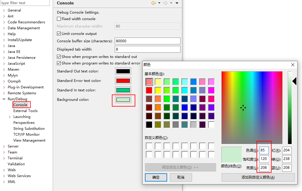Screen dimensions: 302x191
Task: Click the back navigation arrow icon
Action: click(x=154, y=3)
